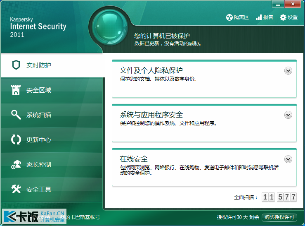The width and height of the screenshot is (305, 226).
Task: Click the green protection status orb
Action: click(110, 27)
